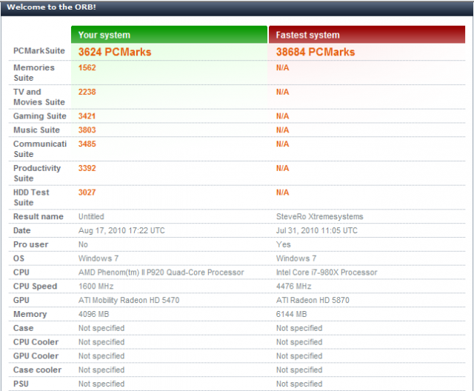The width and height of the screenshot is (474, 391).
Task: Click the 'OS' row label
Action: [19, 258]
